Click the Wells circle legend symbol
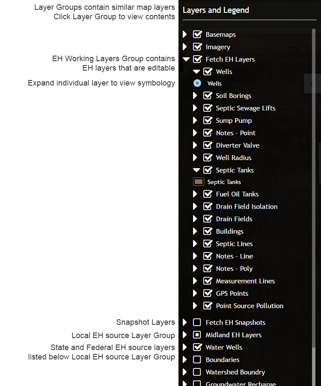The height and width of the screenshot is (386, 321). (x=197, y=83)
